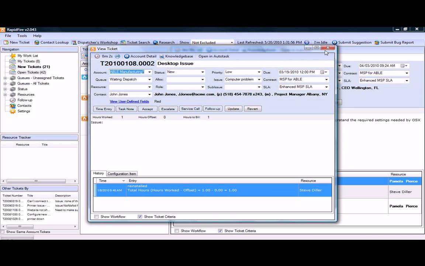Click Submit Bug Report
The width and height of the screenshot is (425, 266).
pyautogui.click(x=394, y=42)
